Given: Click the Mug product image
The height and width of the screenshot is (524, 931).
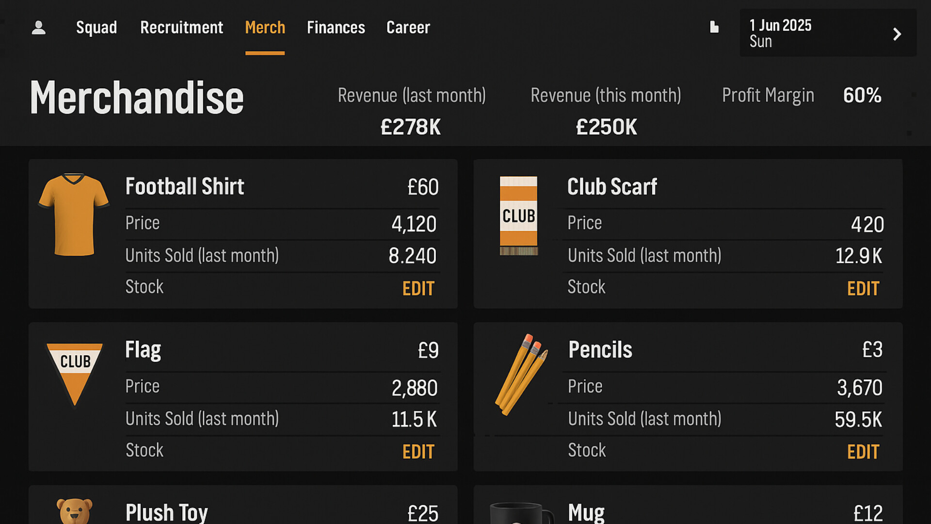Looking at the screenshot, I should tap(520, 513).
